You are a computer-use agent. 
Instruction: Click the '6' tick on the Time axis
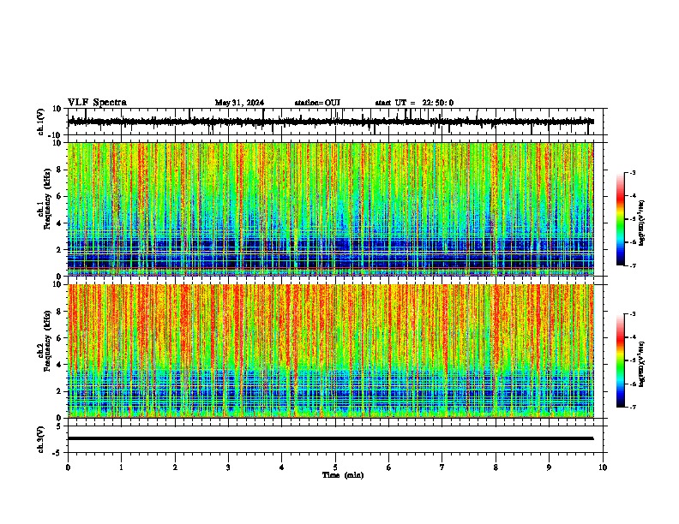coord(389,467)
